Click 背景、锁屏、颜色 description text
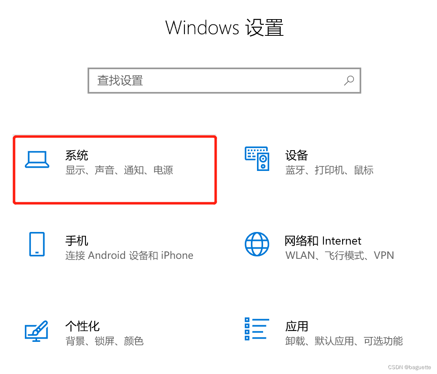The image size is (437, 374). point(105,341)
